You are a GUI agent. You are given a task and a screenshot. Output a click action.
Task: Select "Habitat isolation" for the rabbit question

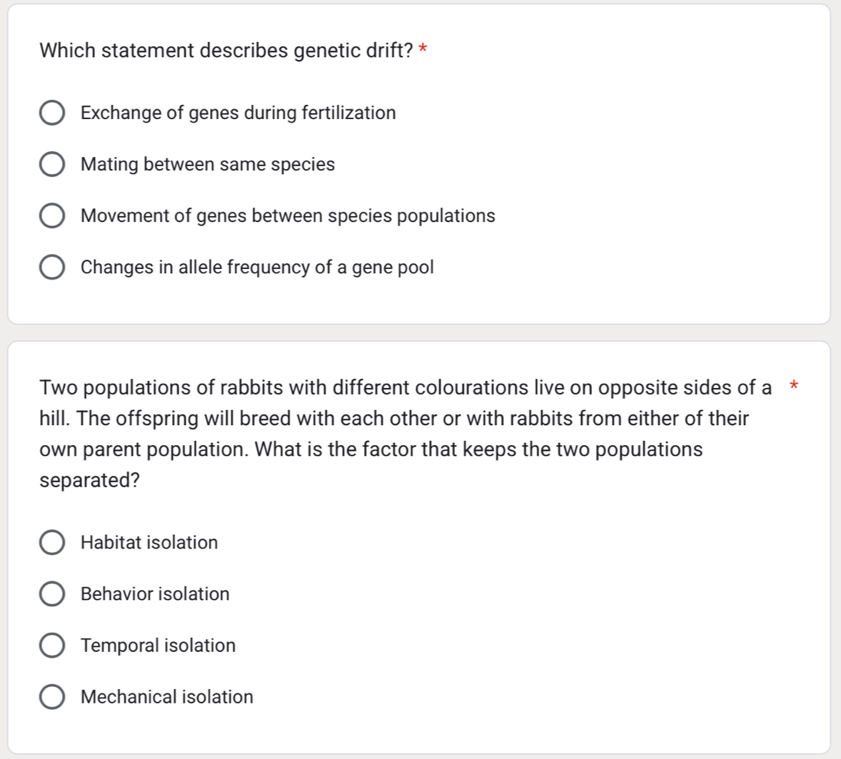point(52,542)
